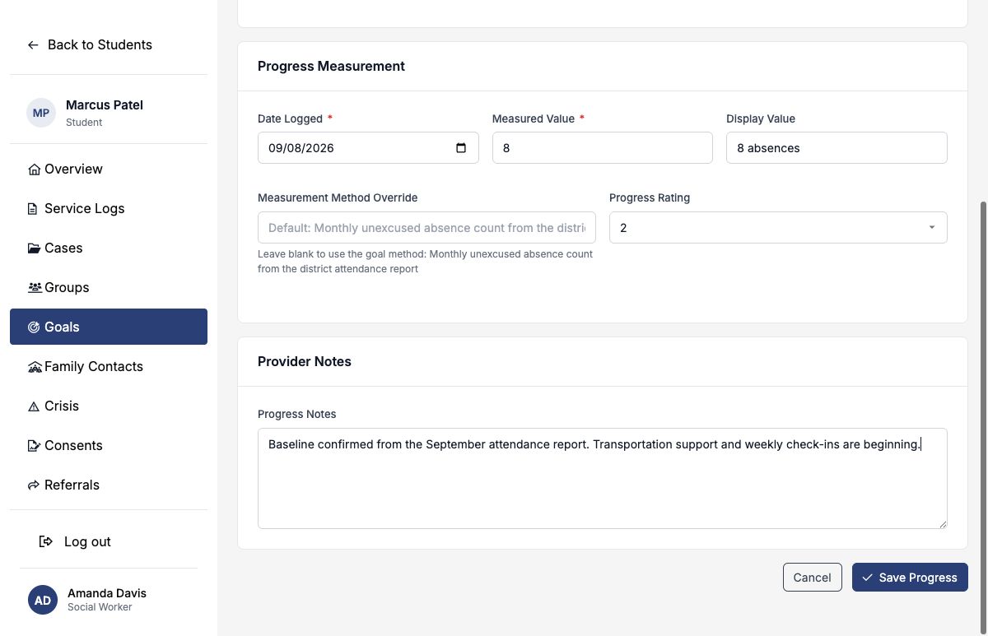Click inside the Progress Notes textarea
Image resolution: width=988 pixels, height=636 pixels.
[603, 478]
